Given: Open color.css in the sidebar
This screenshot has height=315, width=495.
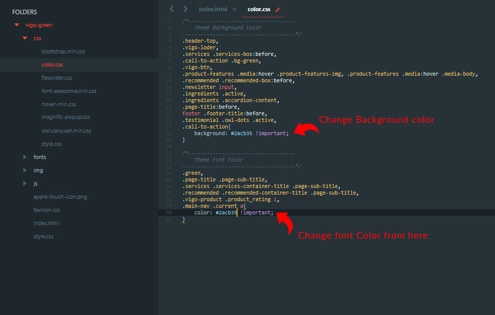Looking at the screenshot, I should tap(52, 65).
